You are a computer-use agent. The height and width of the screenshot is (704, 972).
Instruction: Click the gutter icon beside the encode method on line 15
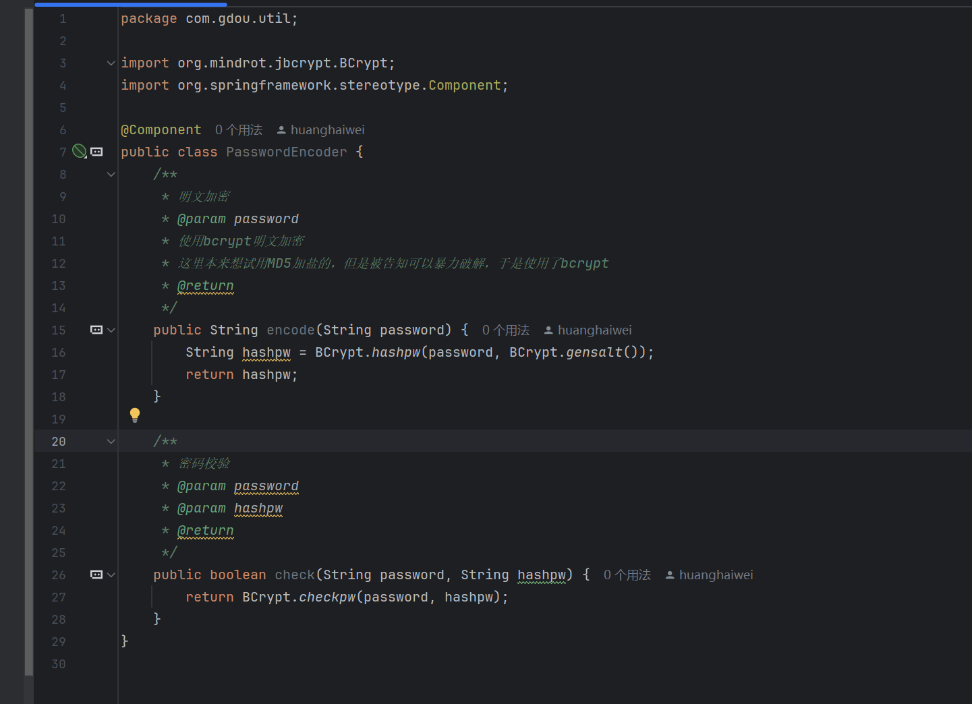(96, 330)
